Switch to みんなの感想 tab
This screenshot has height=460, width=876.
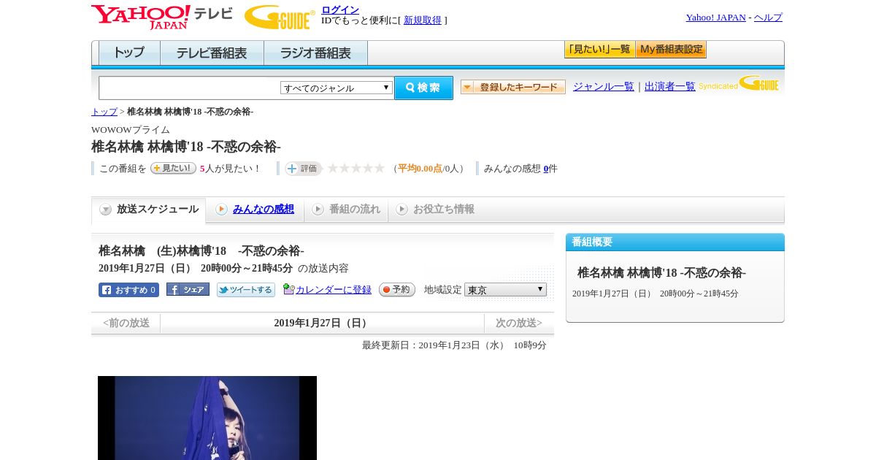coord(255,210)
